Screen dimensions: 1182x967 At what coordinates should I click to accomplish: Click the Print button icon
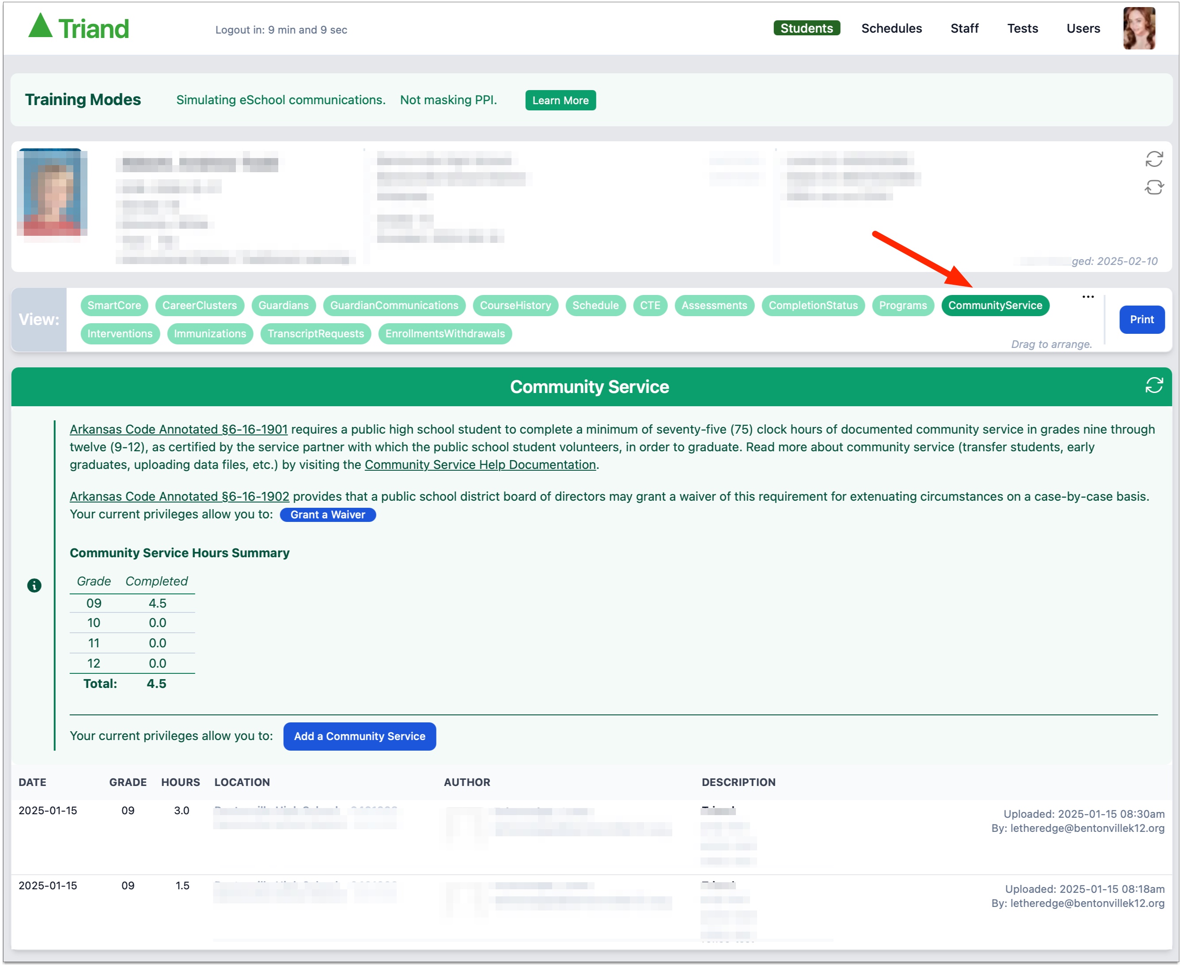point(1141,318)
